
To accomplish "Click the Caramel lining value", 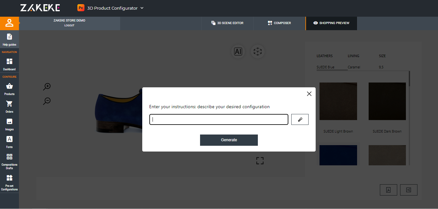I will 354,67.
